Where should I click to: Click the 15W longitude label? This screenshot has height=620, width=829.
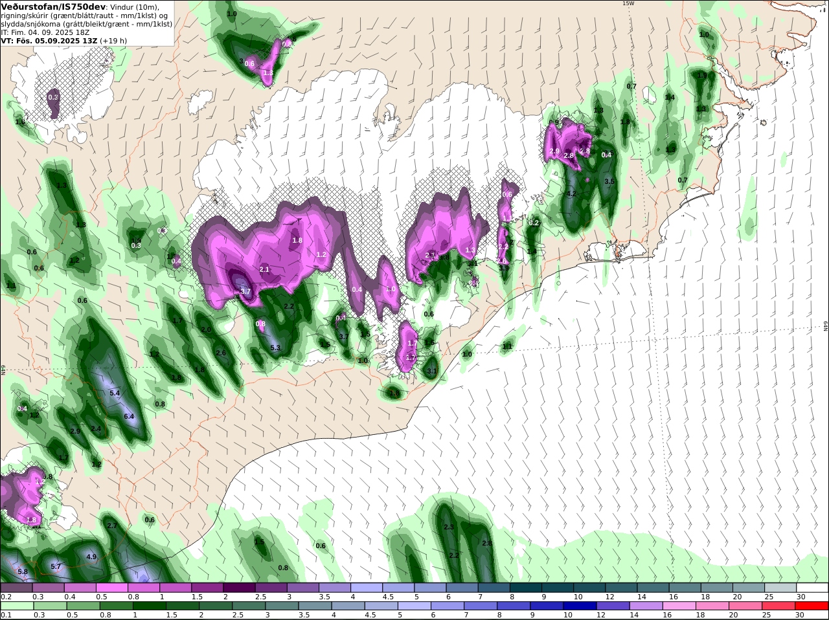tap(628, 3)
